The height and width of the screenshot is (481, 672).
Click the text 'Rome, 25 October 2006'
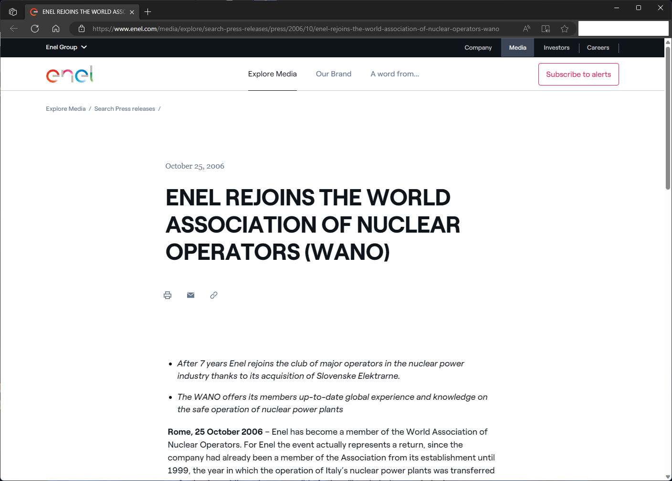pos(215,432)
